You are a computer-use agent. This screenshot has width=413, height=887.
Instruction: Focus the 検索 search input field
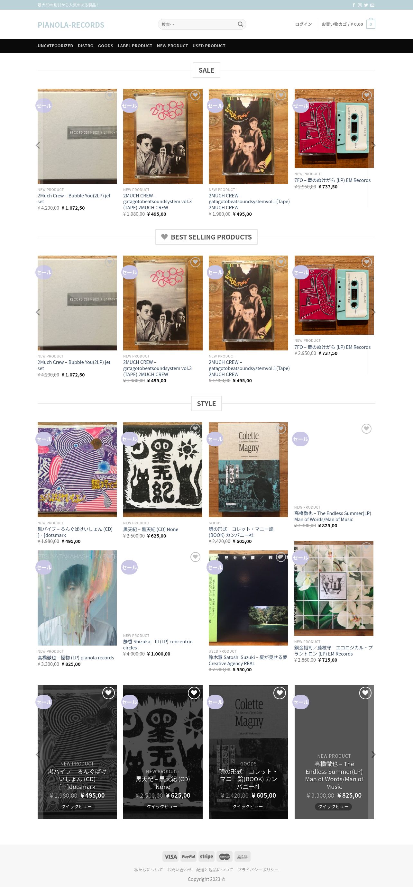tap(198, 24)
